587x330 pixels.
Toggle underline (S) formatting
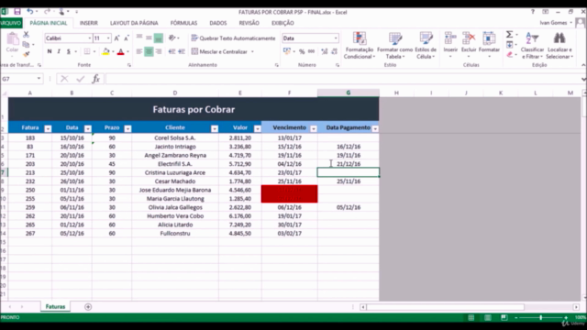coord(68,51)
